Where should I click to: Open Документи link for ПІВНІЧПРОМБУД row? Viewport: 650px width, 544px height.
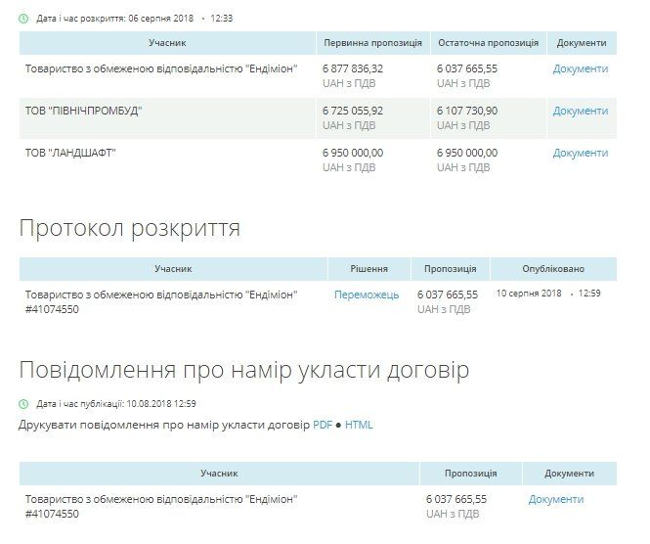tap(581, 112)
